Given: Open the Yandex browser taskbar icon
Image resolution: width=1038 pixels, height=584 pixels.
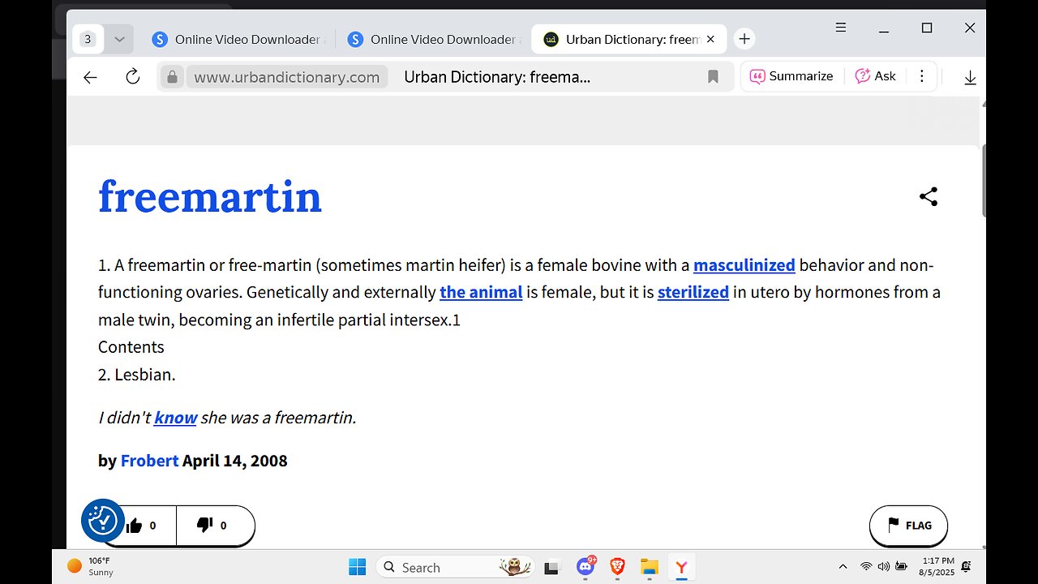Looking at the screenshot, I should click(681, 567).
